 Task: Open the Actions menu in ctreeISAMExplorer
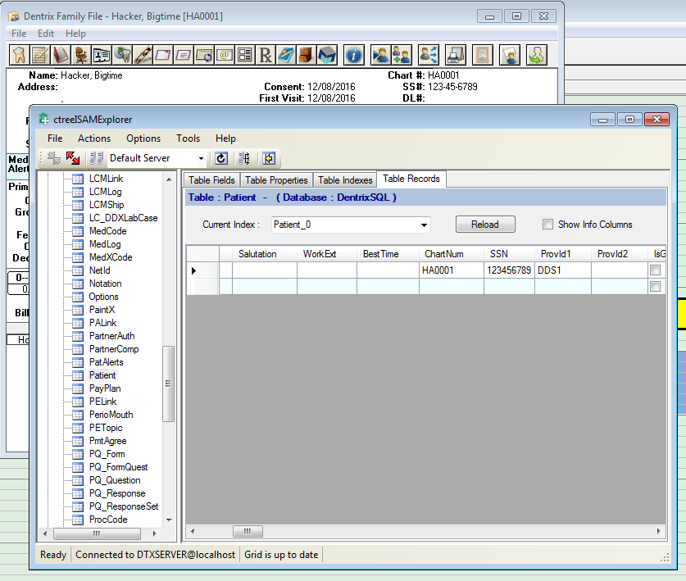pos(94,138)
